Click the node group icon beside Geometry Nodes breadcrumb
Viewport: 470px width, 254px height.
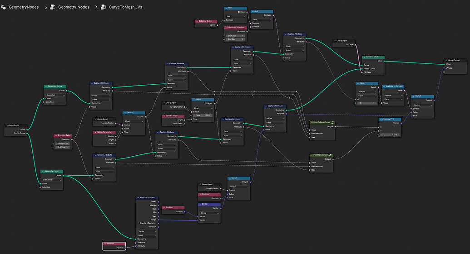[53, 7]
